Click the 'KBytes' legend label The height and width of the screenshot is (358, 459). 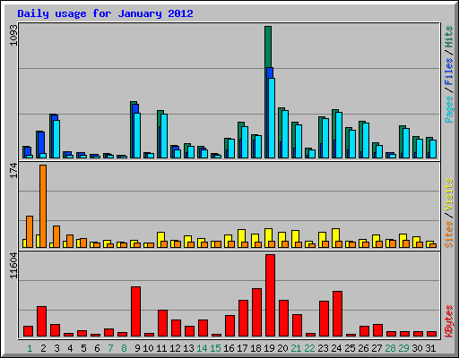[449, 321]
